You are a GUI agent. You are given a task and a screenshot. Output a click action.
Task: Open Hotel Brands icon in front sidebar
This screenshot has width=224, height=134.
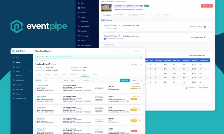tap(13, 80)
